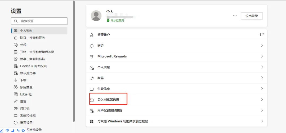
Task: Open the 共享、复制和粘贴 share icon
Action: click(16, 59)
